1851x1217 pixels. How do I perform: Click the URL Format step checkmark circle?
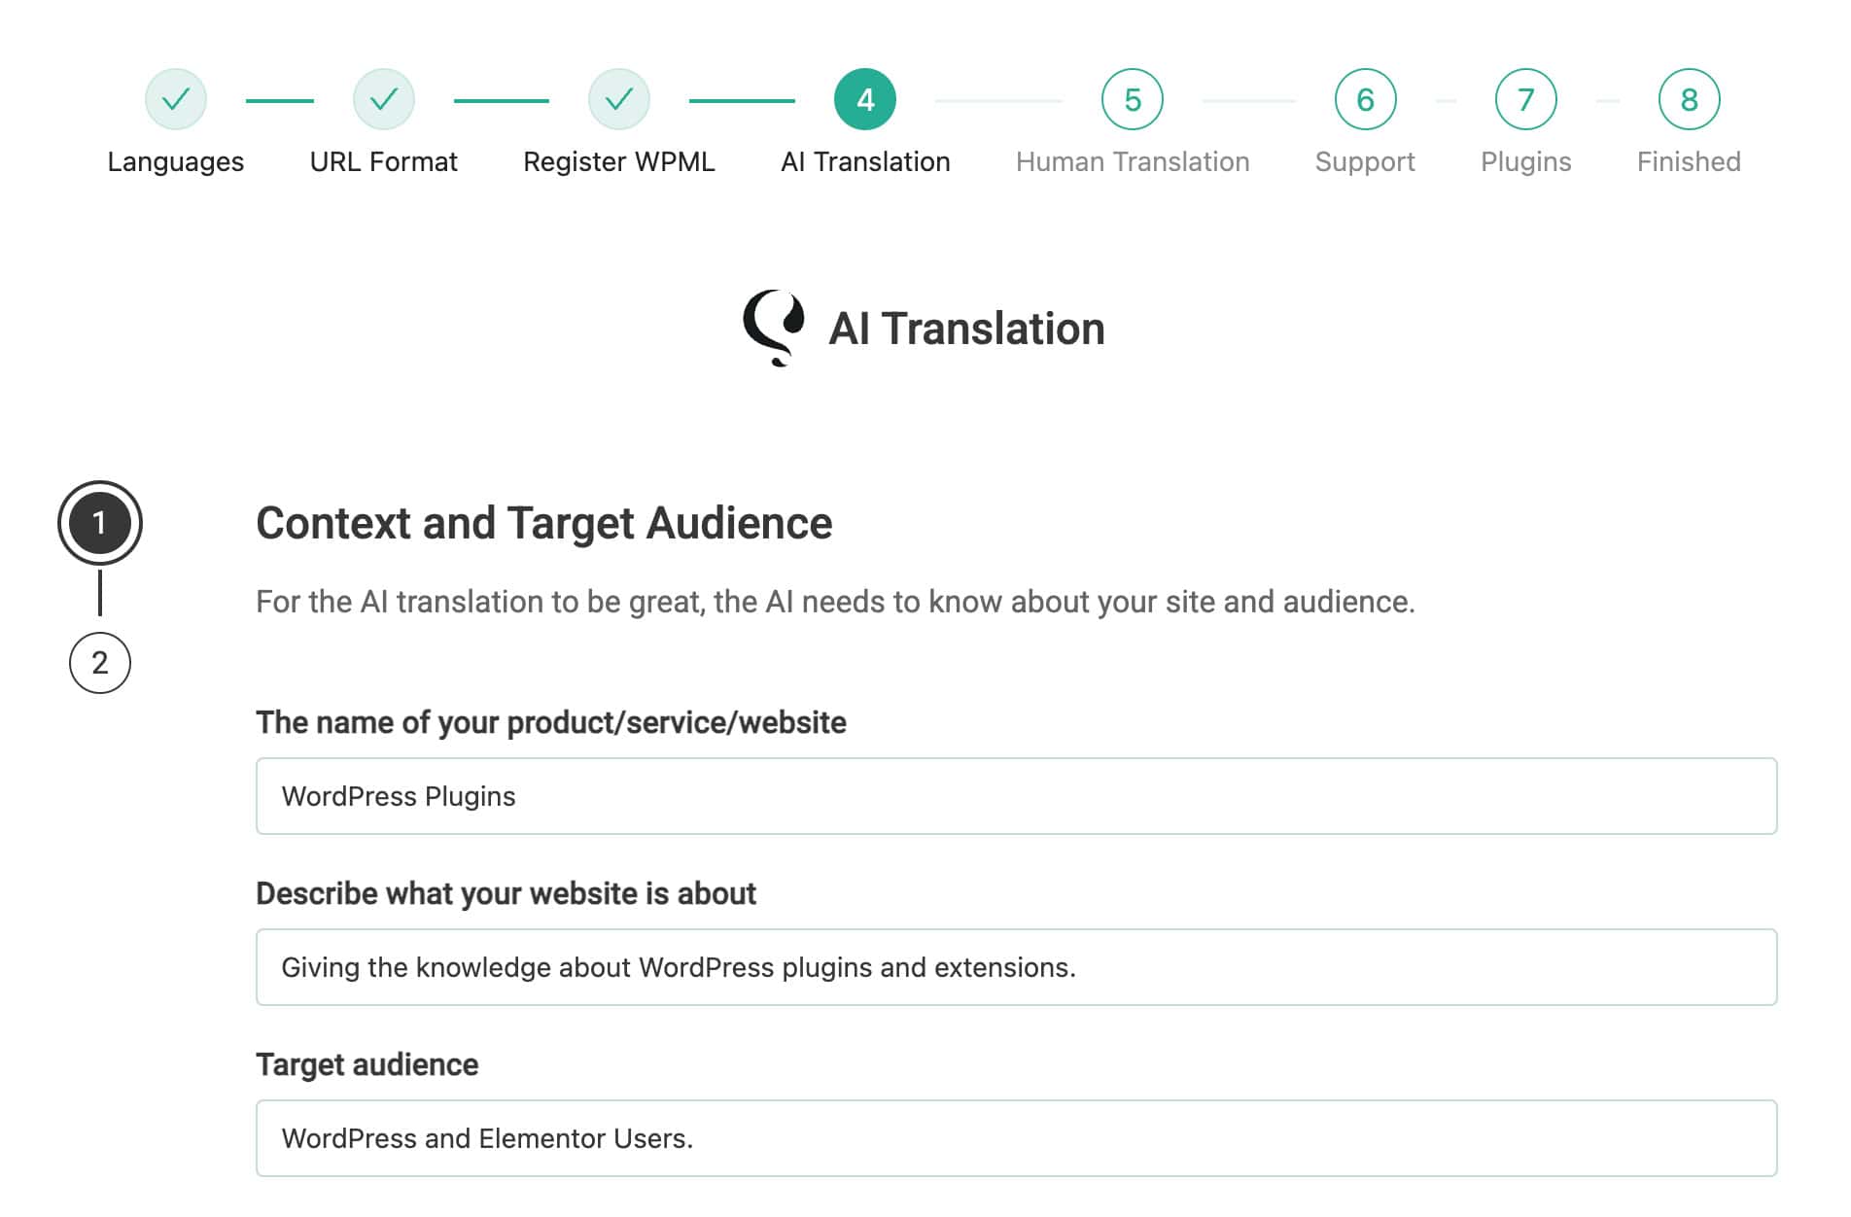pos(384,99)
